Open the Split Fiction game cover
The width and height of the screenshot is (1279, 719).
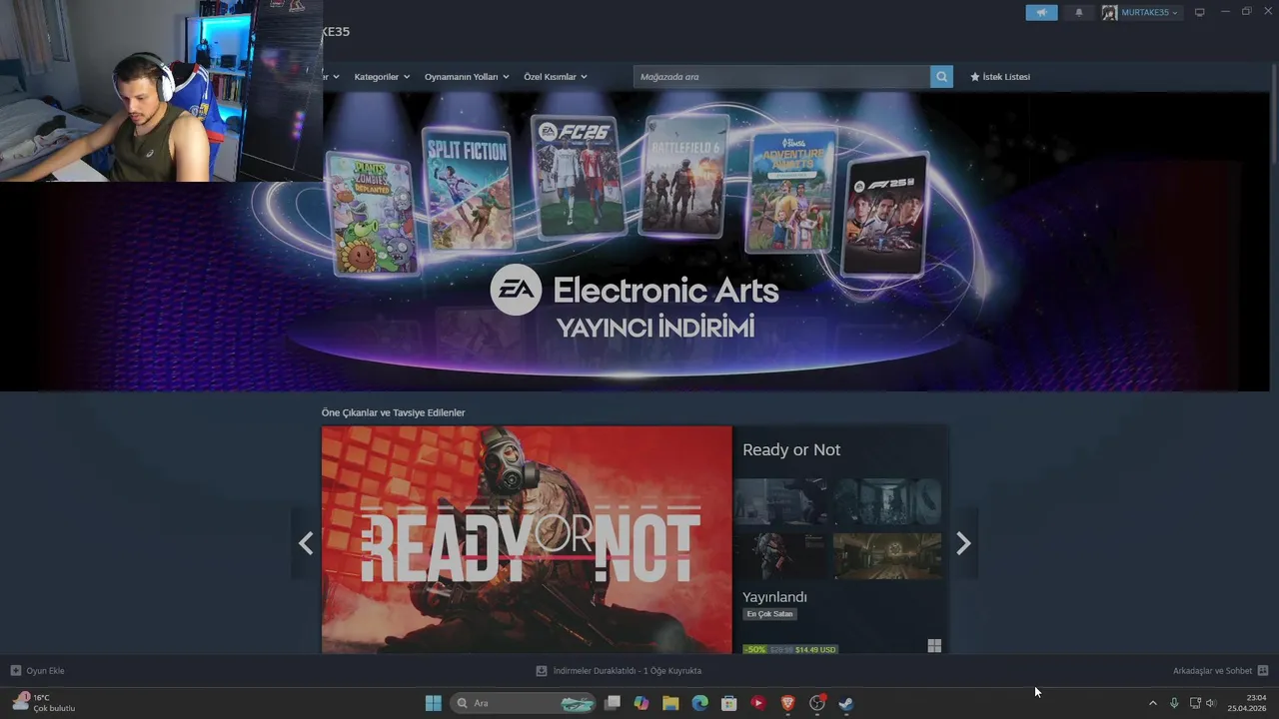click(x=468, y=190)
